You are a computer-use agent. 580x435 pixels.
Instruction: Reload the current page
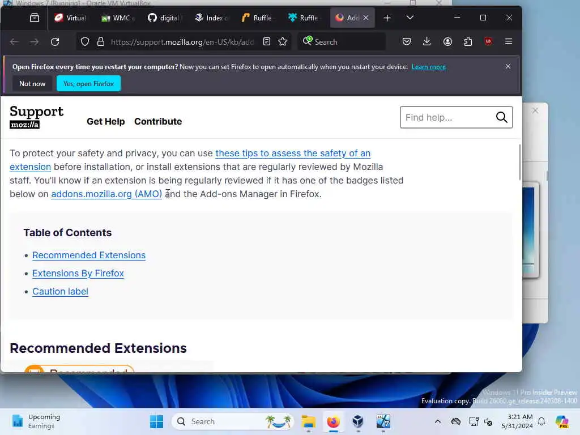tap(55, 42)
